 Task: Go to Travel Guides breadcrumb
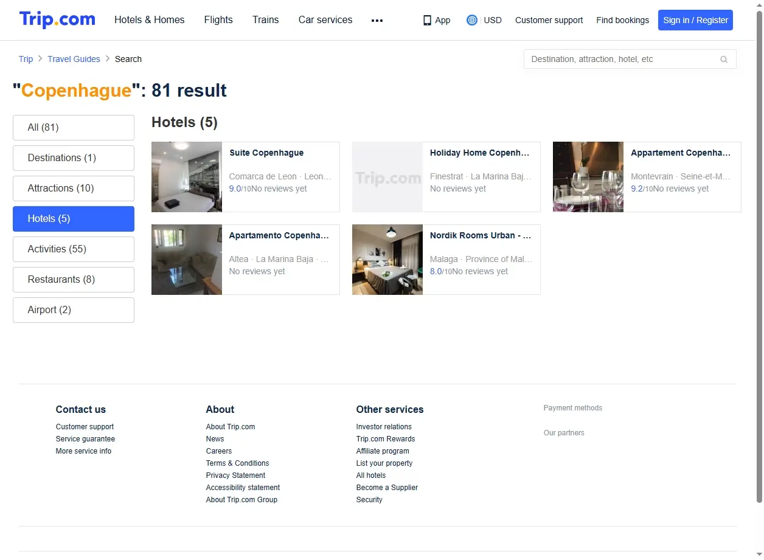click(x=74, y=59)
